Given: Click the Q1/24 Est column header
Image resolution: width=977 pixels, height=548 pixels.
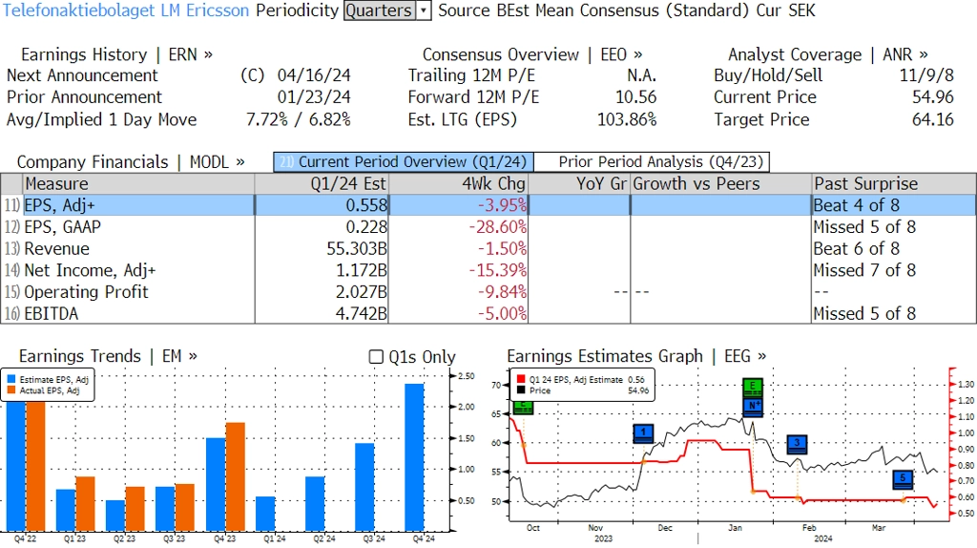Looking at the screenshot, I should click(x=322, y=184).
